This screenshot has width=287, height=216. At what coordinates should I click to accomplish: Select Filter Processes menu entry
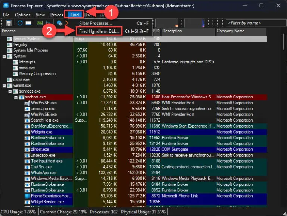coord(95,24)
